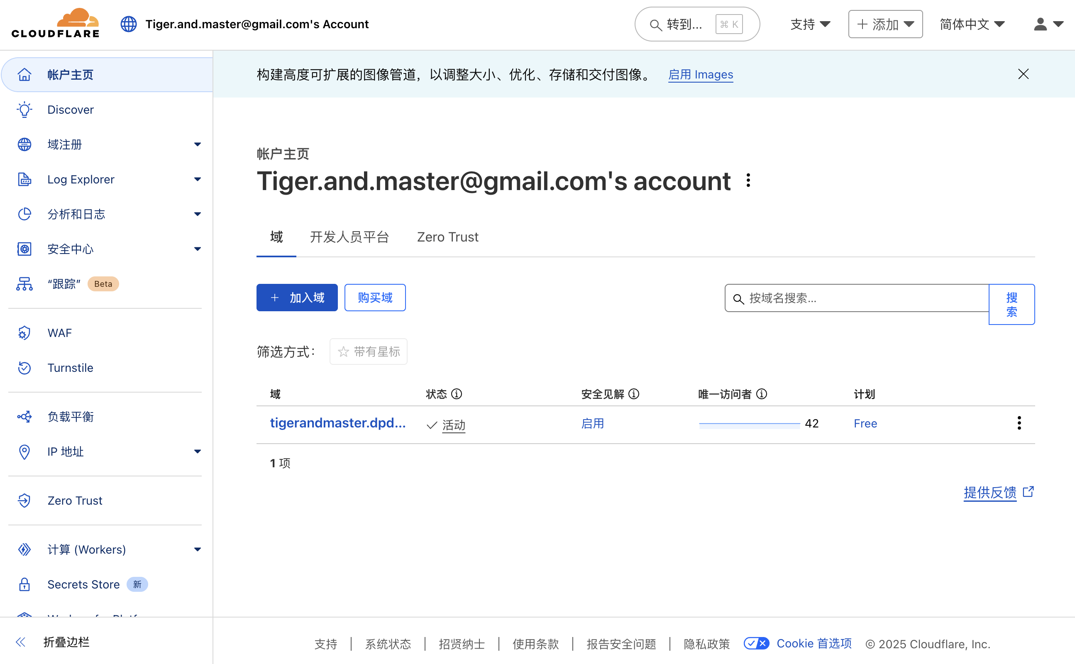The width and height of the screenshot is (1075, 664).
Task: Click the Free plan link
Action: click(865, 423)
